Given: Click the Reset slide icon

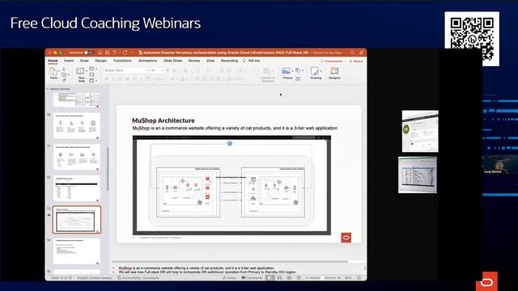Looking at the screenshot, I should click(91, 74).
